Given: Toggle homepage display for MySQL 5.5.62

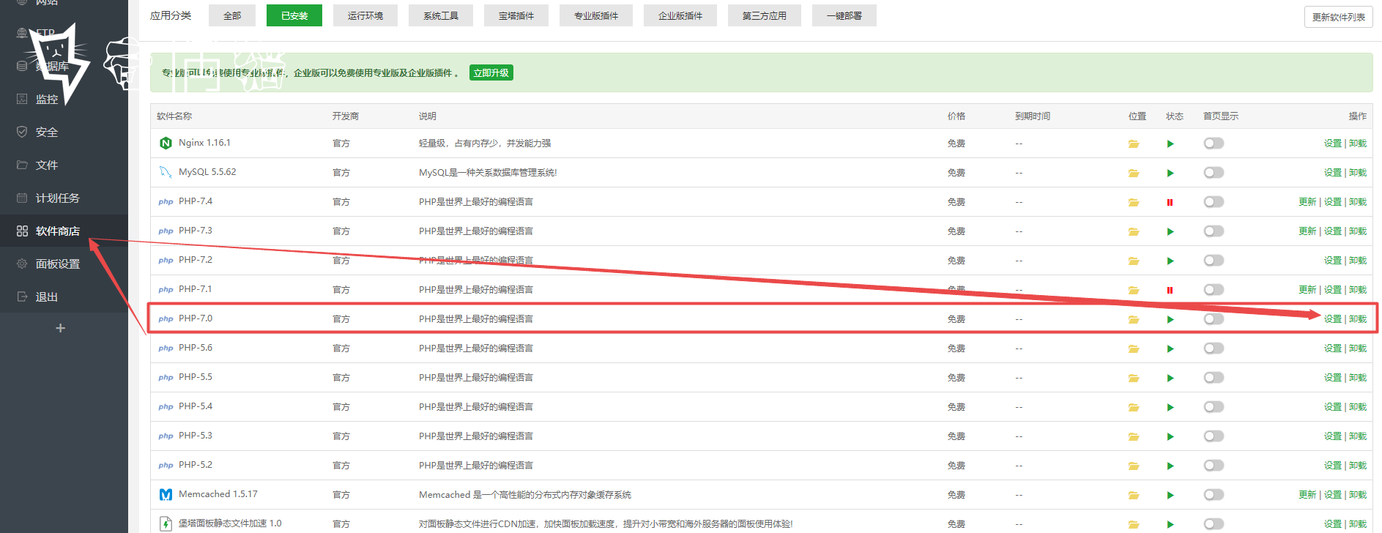Looking at the screenshot, I should [x=1214, y=173].
